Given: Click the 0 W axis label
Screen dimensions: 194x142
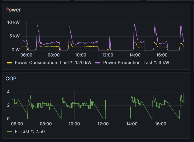Looking at the screenshot, I should 15,50.
